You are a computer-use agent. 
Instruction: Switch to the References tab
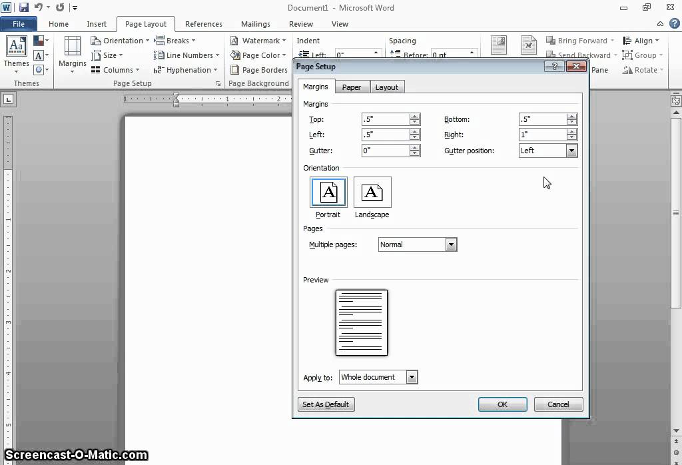coord(204,24)
